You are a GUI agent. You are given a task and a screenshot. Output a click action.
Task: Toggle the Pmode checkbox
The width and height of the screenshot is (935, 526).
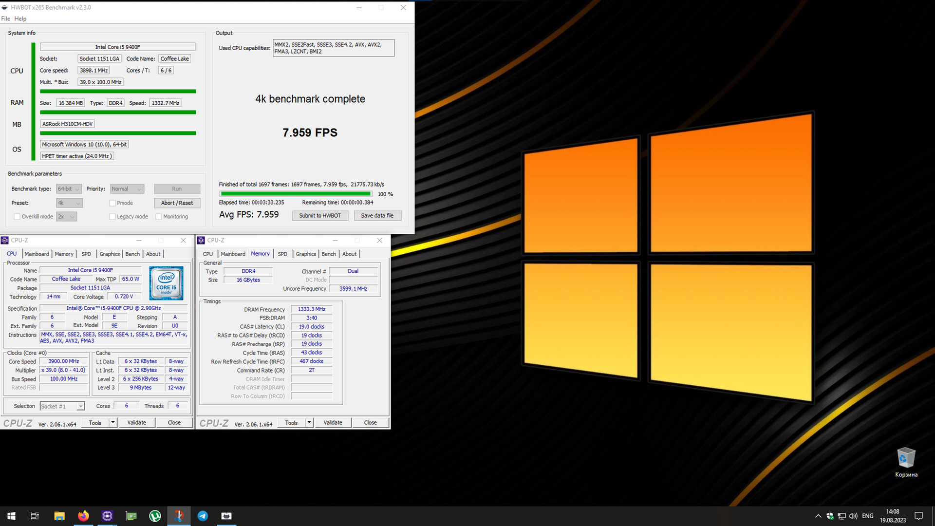click(x=112, y=203)
